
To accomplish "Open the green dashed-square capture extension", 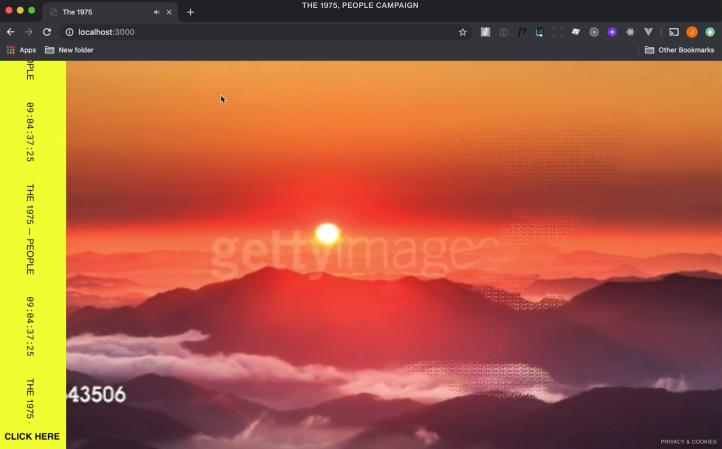I will (558, 32).
